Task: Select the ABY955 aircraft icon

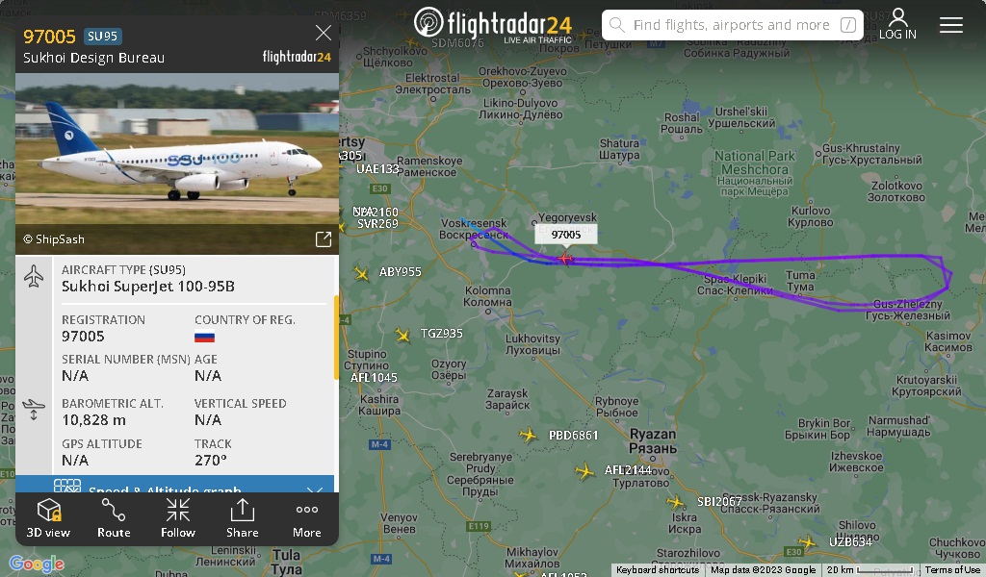Action: [361, 273]
